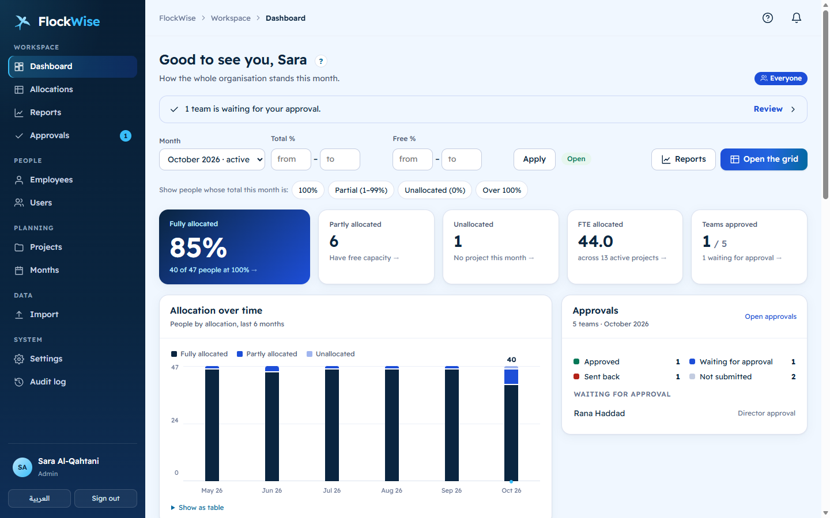Screen dimensions: 830x518
Task: Click the Review link in approval banner
Action: 768,109
